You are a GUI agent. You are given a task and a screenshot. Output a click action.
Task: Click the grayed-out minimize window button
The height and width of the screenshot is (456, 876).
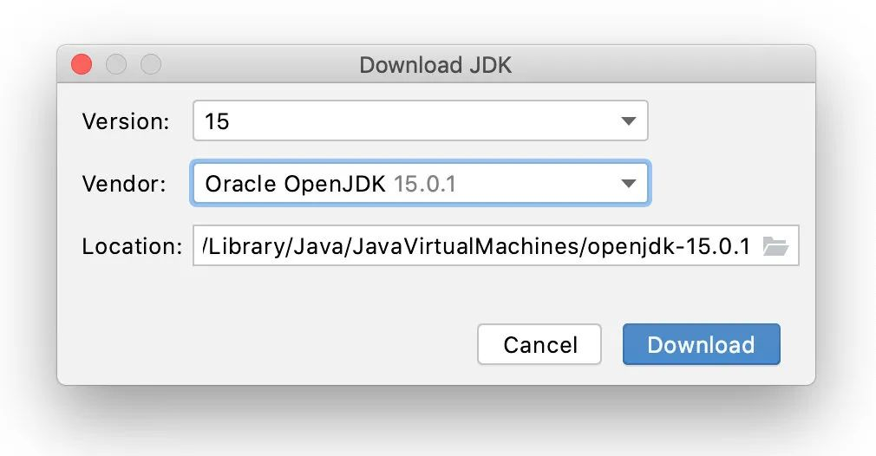tap(116, 65)
